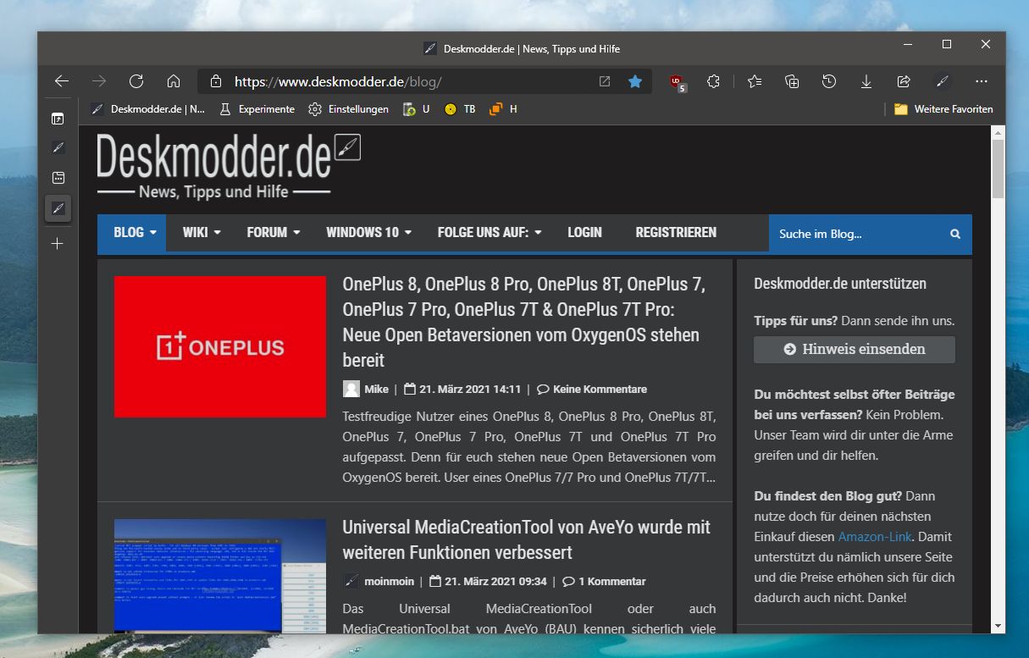The width and height of the screenshot is (1029, 658).
Task: Go back to the previous page
Action: tap(62, 81)
